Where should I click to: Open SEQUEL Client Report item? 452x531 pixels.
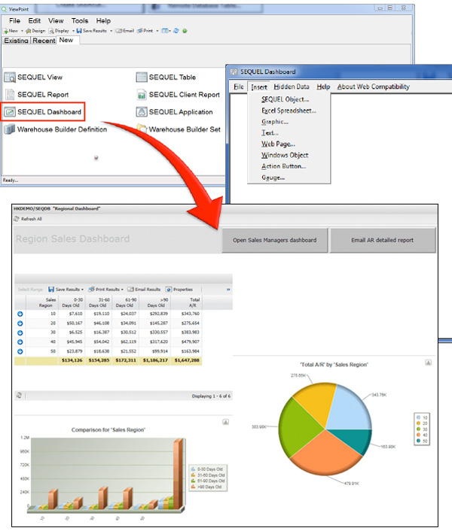(178, 95)
